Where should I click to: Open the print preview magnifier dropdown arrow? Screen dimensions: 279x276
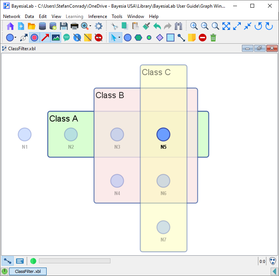pos(90,26)
